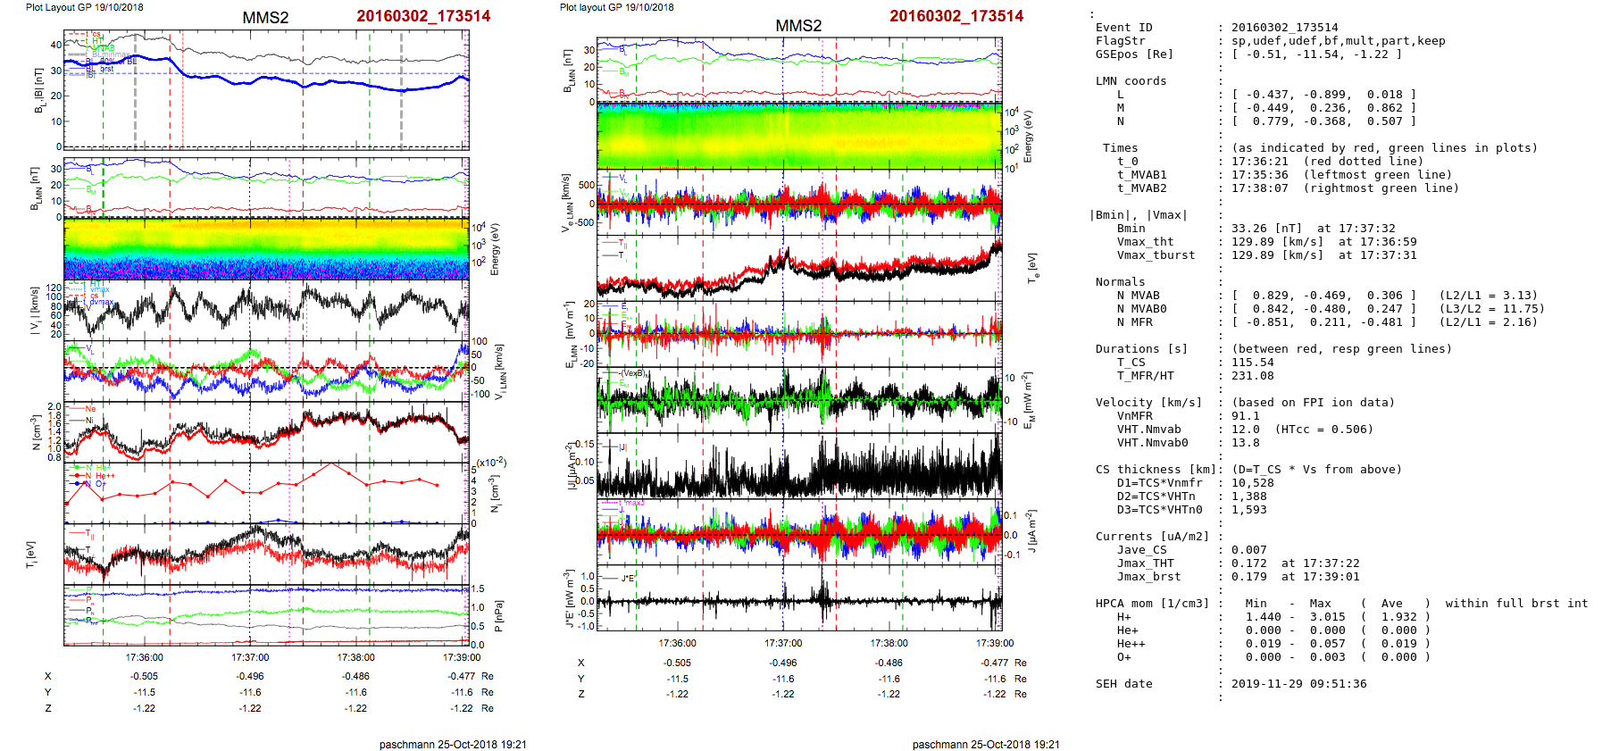
Task: Open the electron temperature Te panel in right plot
Action: coord(798,267)
